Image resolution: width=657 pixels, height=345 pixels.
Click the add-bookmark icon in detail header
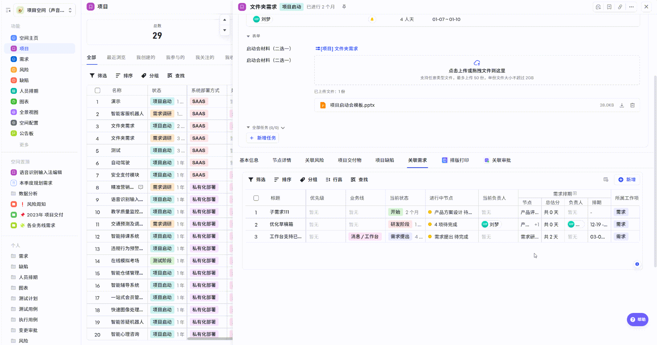click(609, 7)
